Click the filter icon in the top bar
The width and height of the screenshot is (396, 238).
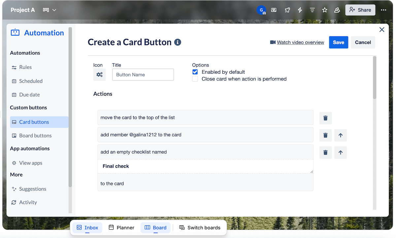point(312,10)
